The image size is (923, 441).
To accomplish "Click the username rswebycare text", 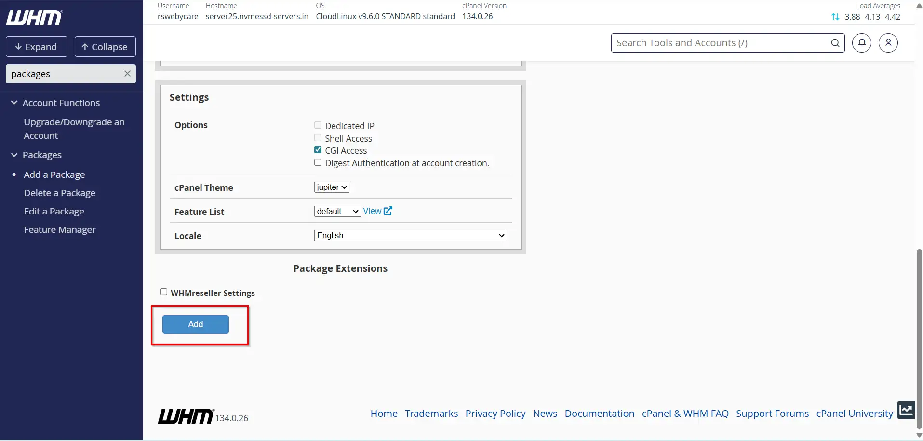I will [x=178, y=16].
